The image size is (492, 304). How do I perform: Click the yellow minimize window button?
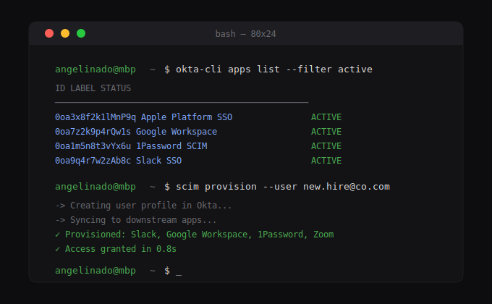tap(65, 33)
